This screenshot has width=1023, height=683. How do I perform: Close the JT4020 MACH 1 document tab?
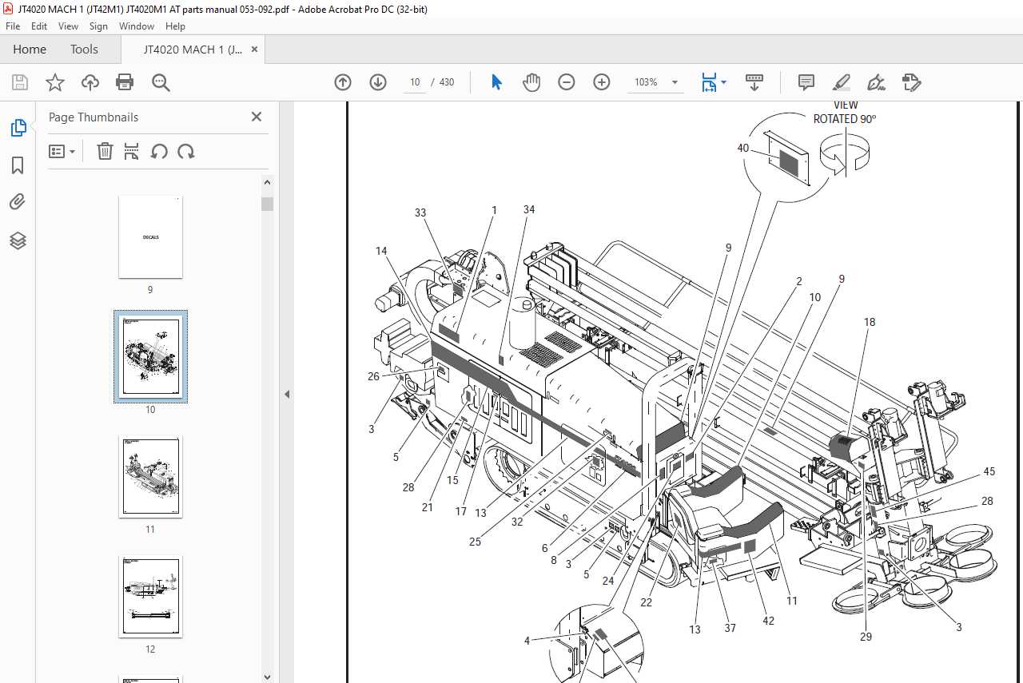(255, 50)
